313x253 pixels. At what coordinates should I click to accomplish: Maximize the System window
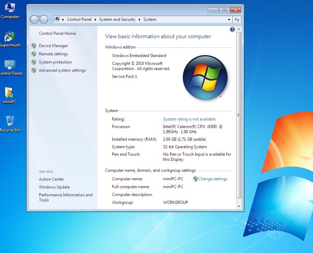coord(224,10)
